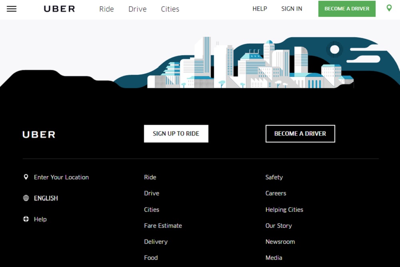Open the Drive menu in the top navigation
The height and width of the screenshot is (267, 400).
pyautogui.click(x=137, y=9)
